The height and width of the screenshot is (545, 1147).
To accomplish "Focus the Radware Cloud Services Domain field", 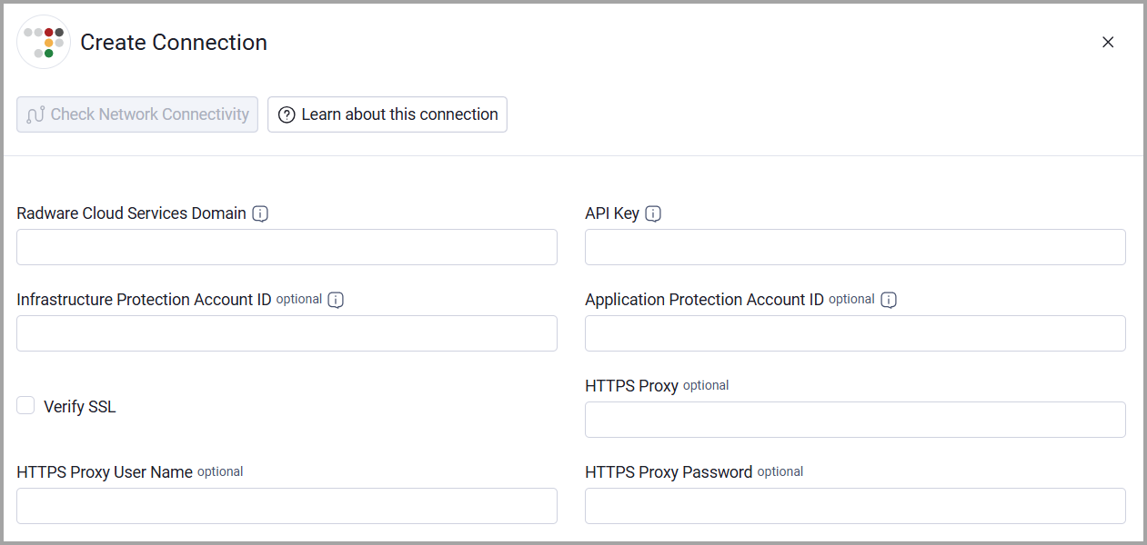I will coord(287,247).
